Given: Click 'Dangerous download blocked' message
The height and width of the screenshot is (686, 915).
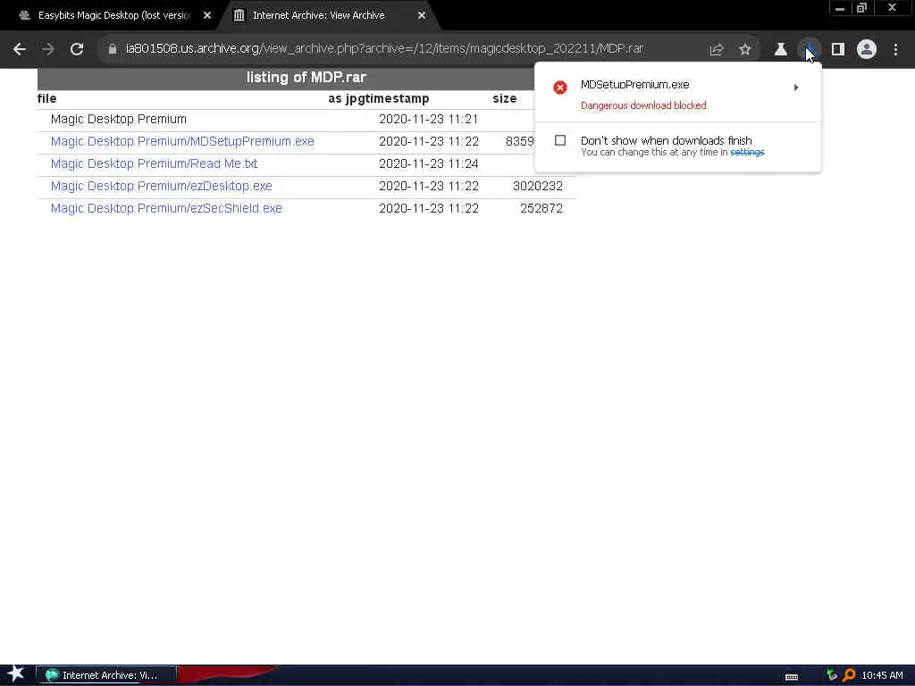Looking at the screenshot, I should pyautogui.click(x=643, y=105).
